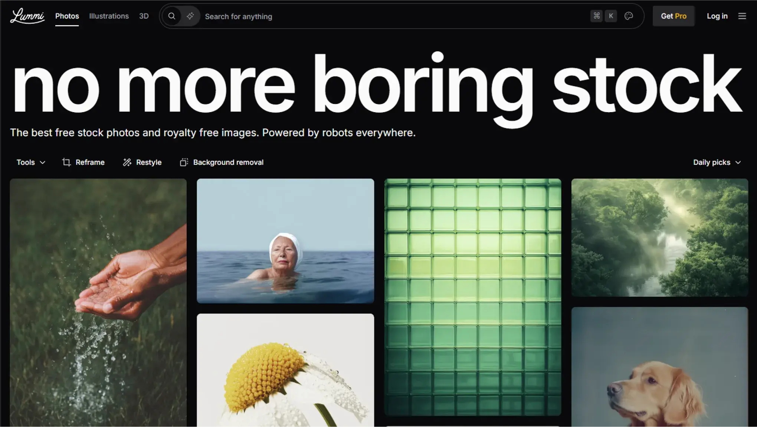Select the Photos tab
Viewport: 757px width, 427px height.
67,16
